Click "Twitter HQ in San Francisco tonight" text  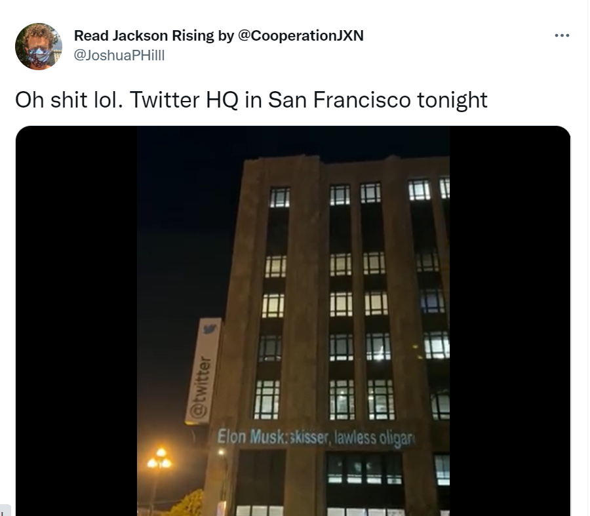coord(309,100)
